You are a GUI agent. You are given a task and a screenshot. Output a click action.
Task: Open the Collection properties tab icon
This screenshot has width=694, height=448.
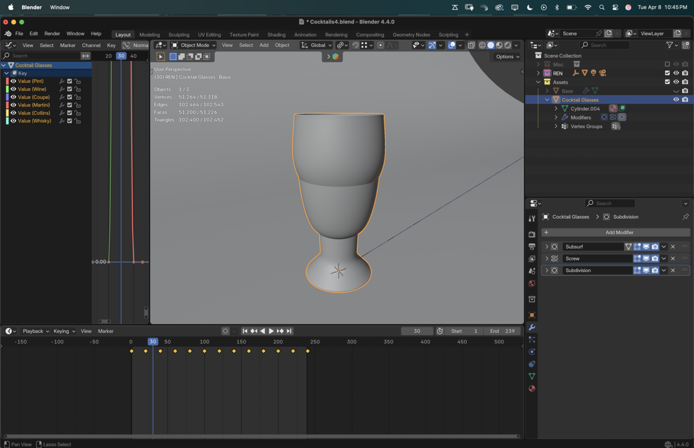(x=532, y=299)
